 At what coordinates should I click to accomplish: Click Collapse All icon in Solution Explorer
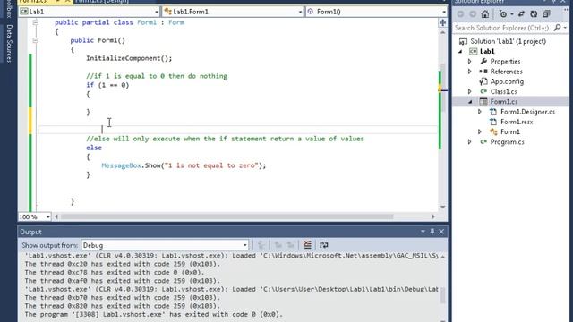coord(546,14)
